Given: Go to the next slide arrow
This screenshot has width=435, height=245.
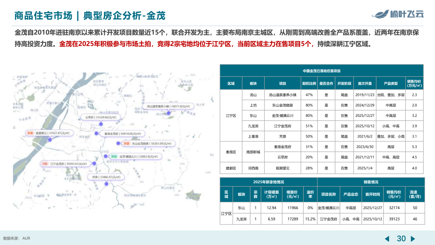Looking at the screenshot, I should [413, 239].
